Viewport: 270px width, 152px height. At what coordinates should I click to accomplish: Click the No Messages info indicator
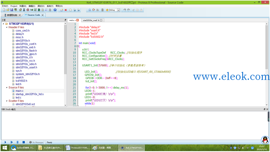pos(36,142)
